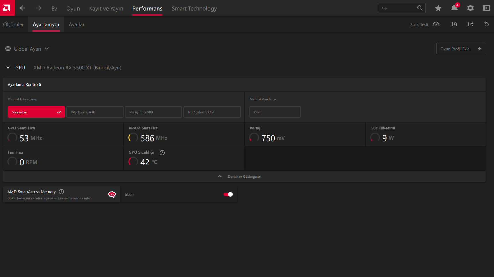Screen dimensions: 494x277
Task: Select Özel manual tuning option
Action: pos(275,112)
